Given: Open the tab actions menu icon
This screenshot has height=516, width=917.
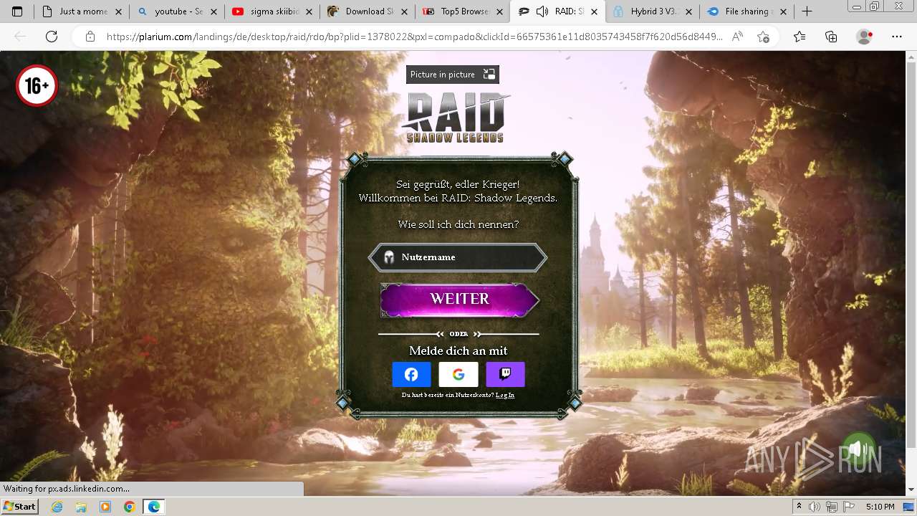Looking at the screenshot, I should click(x=17, y=11).
